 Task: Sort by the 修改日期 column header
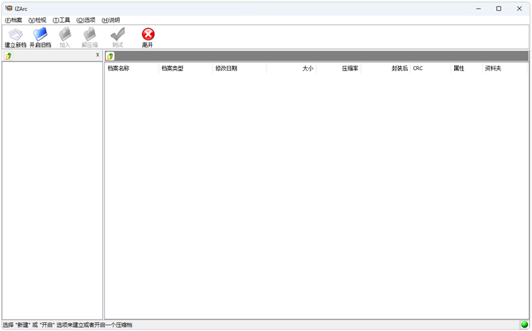coord(239,68)
